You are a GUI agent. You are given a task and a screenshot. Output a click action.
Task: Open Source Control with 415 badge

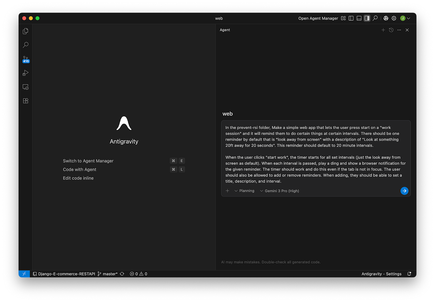click(x=25, y=59)
